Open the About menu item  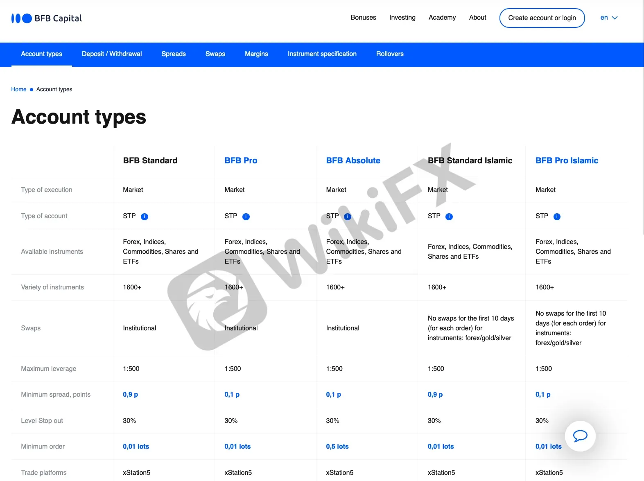point(477,18)
